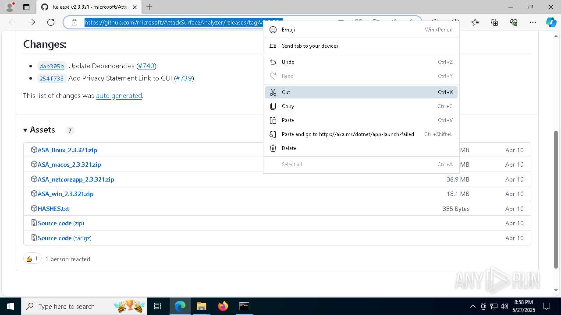
Task: Click the browser Forward arrow
Action: [32, 22]
